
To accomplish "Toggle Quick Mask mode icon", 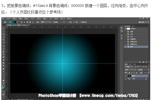I will 3,91.
